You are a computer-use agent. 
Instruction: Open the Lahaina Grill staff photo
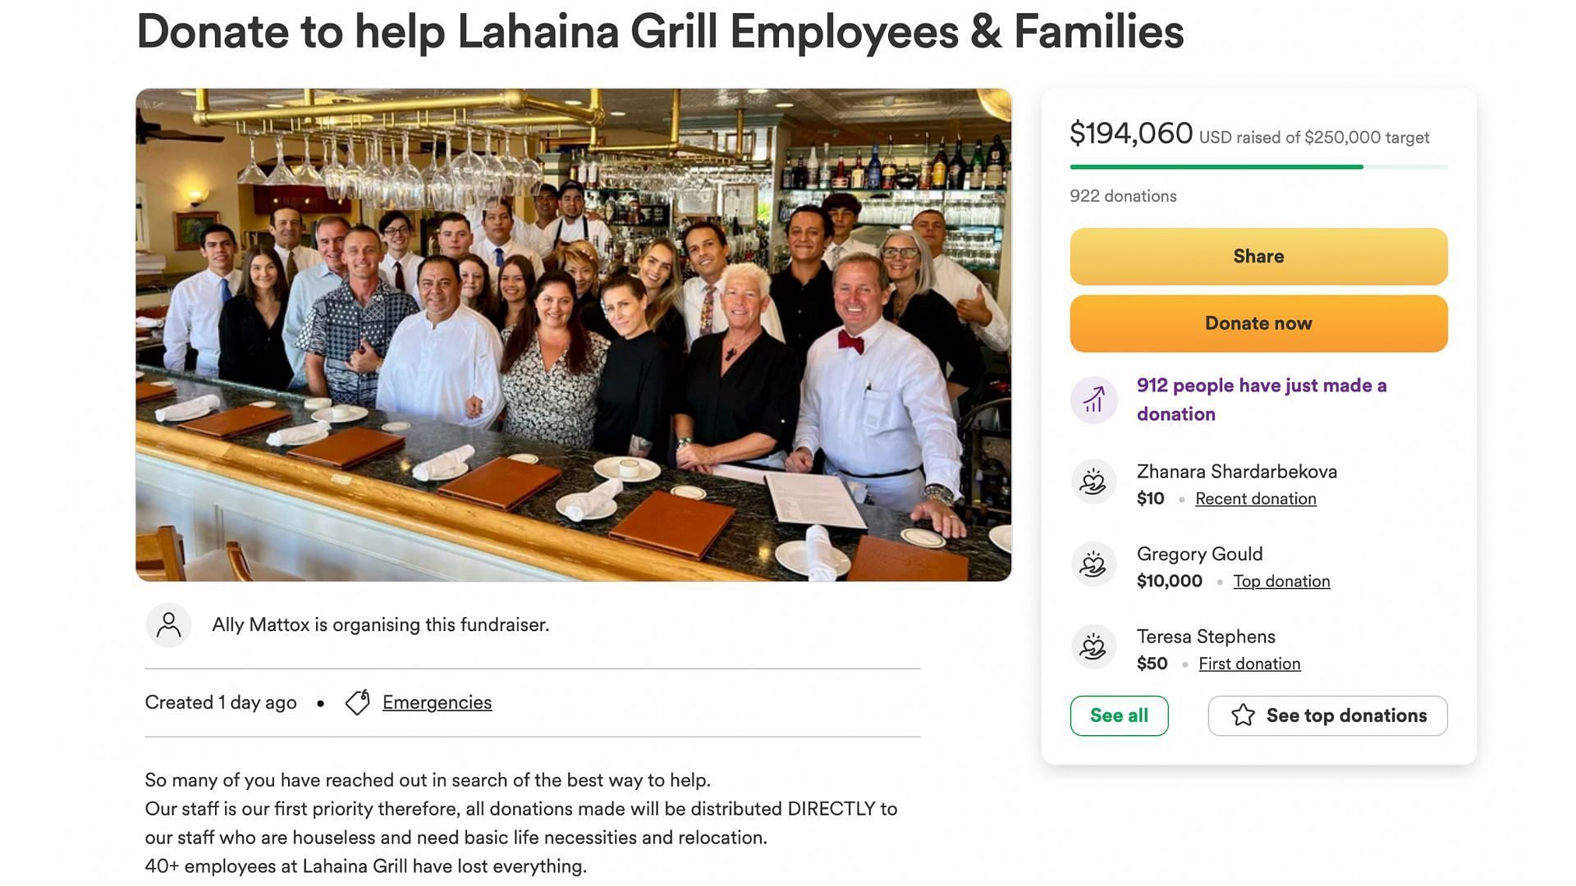pos(573,335)
